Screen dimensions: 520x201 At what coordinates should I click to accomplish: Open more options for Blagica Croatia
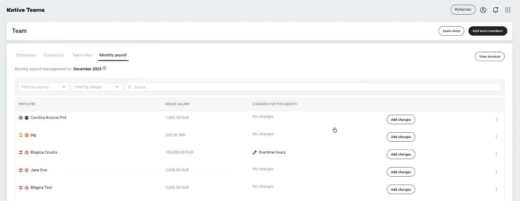tap(496, 154)
